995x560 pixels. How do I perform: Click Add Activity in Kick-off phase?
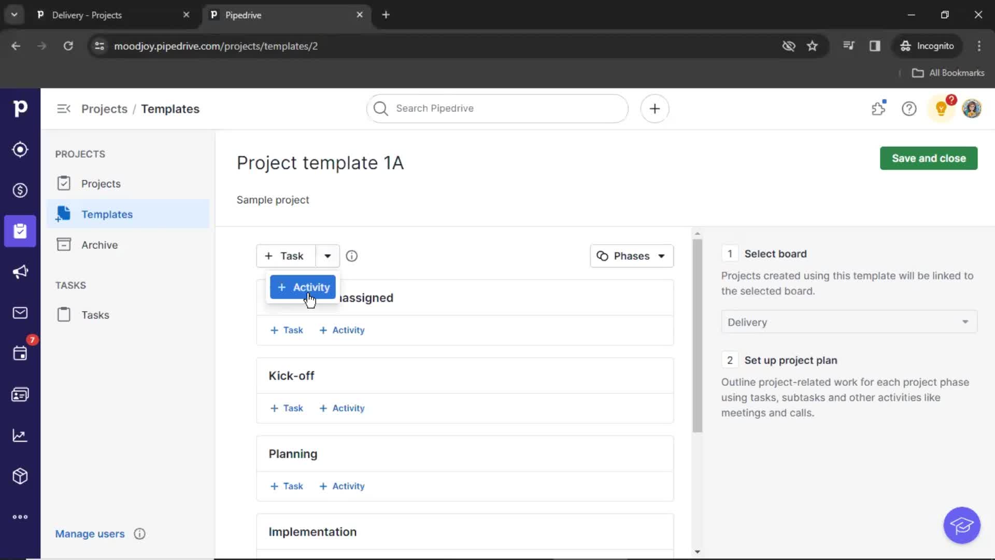pos(342,408)
